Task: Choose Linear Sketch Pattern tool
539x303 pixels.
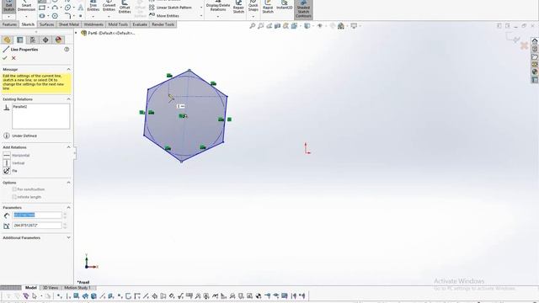Action: (170, 8)
